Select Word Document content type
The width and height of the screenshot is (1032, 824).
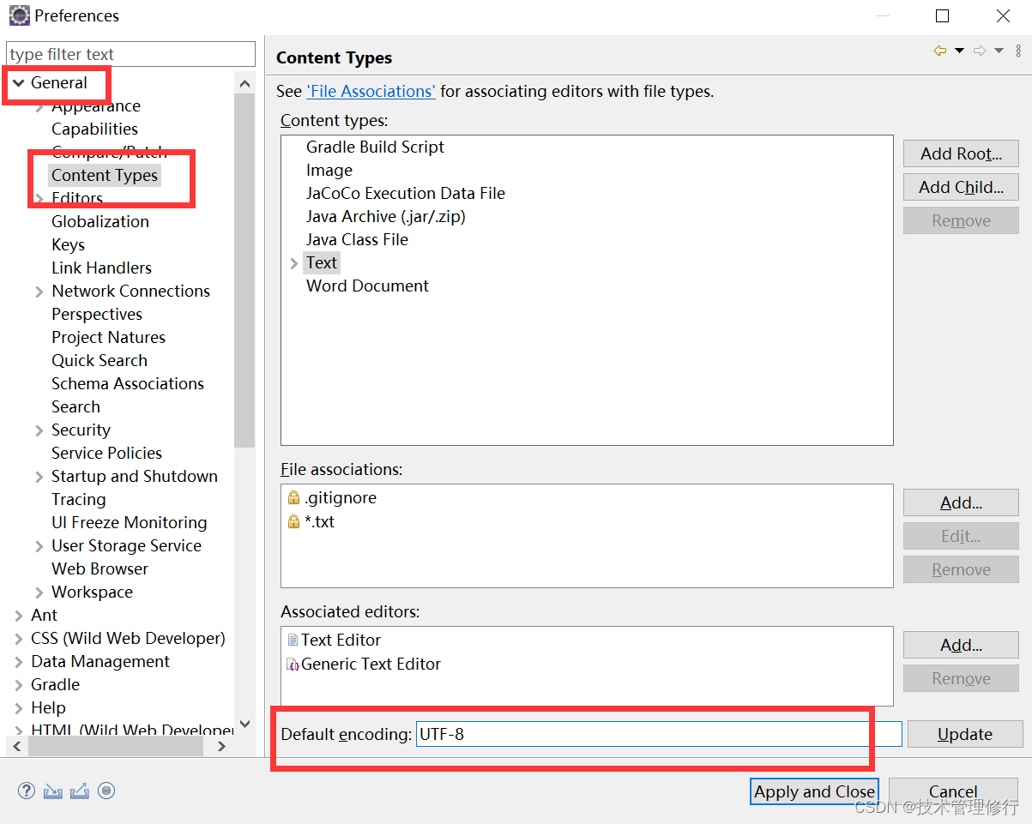[x=367, y=286]
